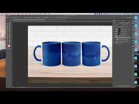This screenshot has width=139, height=104.
Task: Open the Image menu
Action: (x=18, y=14)
